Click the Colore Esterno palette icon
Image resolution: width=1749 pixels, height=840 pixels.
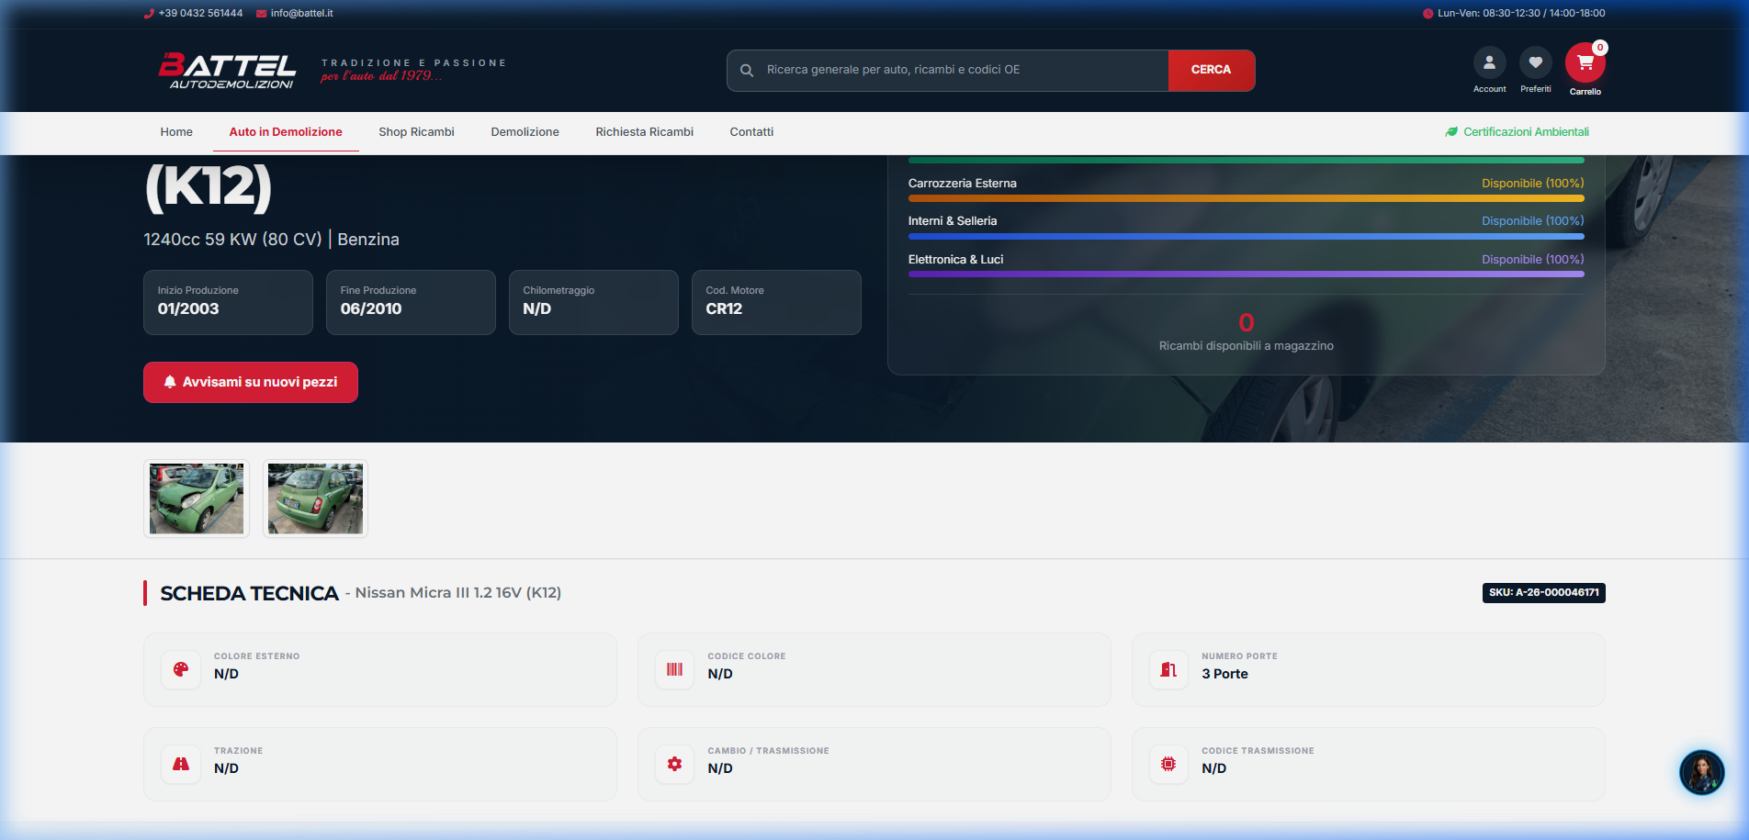pos(181,669)
